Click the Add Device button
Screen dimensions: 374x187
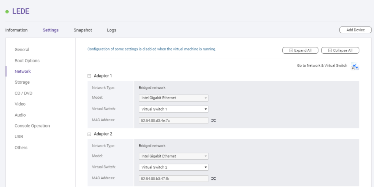355,30
